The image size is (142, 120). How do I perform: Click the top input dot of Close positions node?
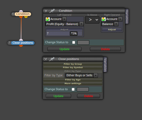click(21, 40)
